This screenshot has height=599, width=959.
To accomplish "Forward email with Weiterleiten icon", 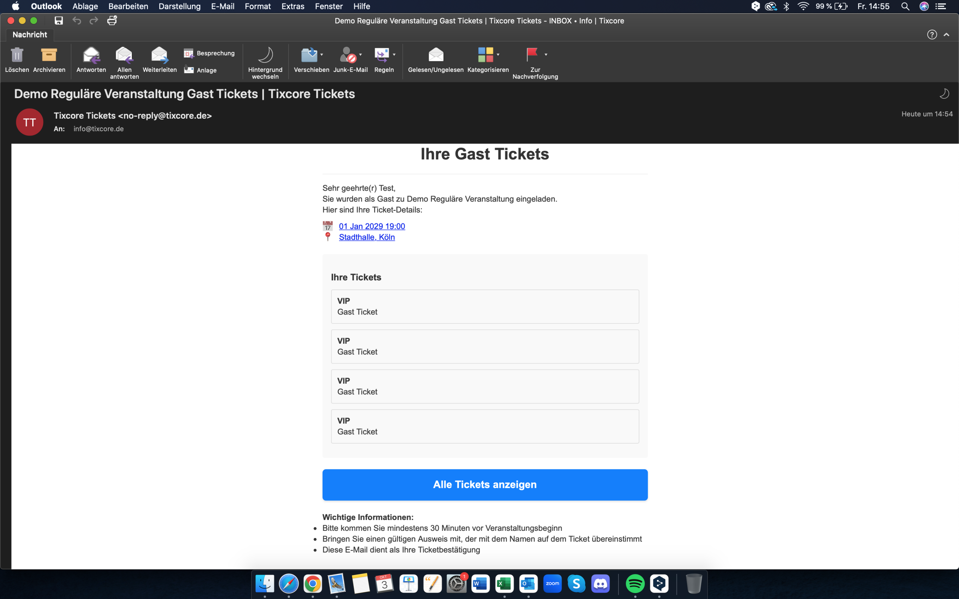I will tap(159, 55).
